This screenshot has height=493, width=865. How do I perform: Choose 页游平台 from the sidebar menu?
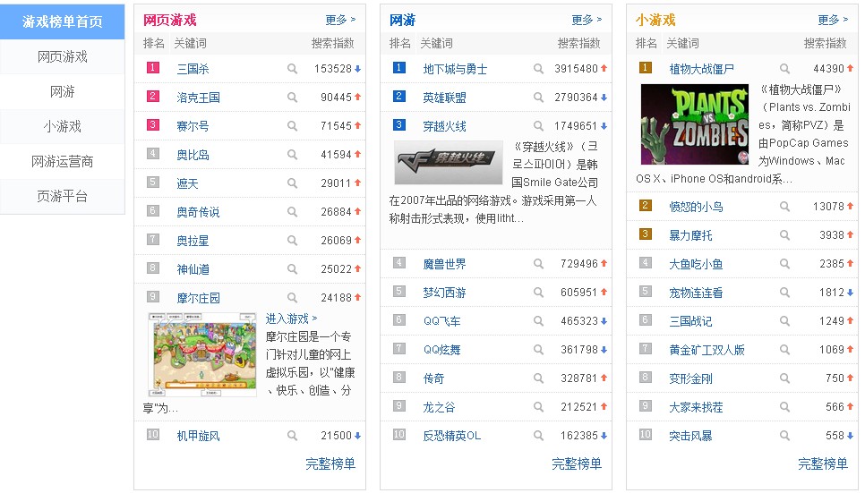click(63, 197)
